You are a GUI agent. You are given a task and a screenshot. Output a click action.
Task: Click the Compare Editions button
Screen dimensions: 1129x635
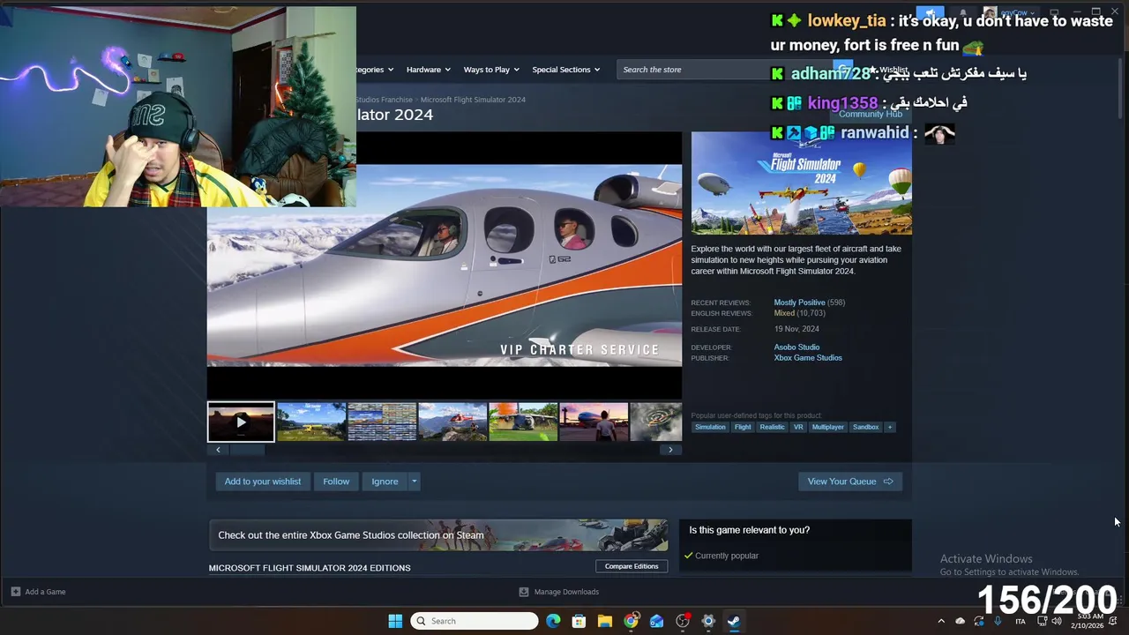coord(632,566)
